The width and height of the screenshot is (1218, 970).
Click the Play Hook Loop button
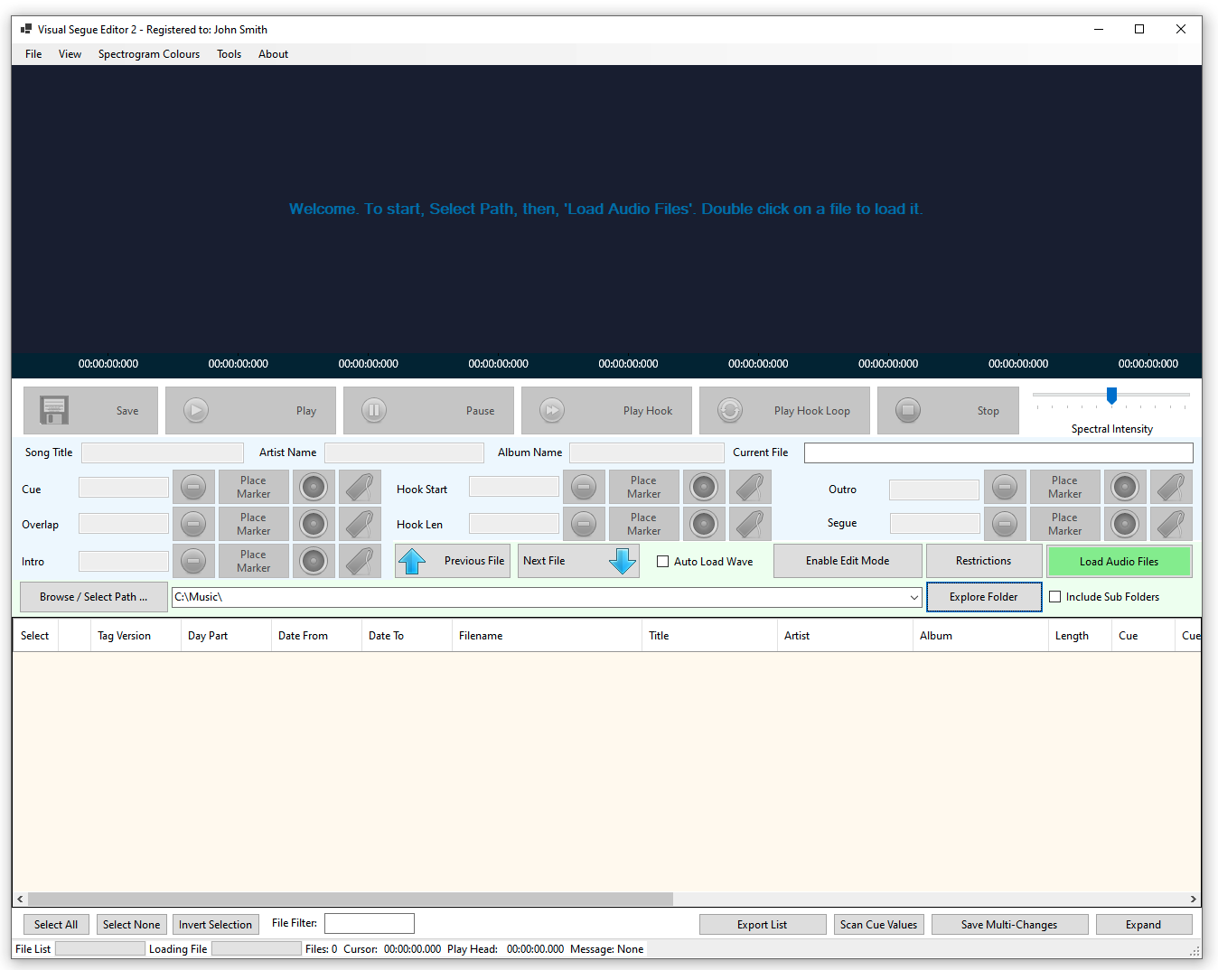click(784, 411)
